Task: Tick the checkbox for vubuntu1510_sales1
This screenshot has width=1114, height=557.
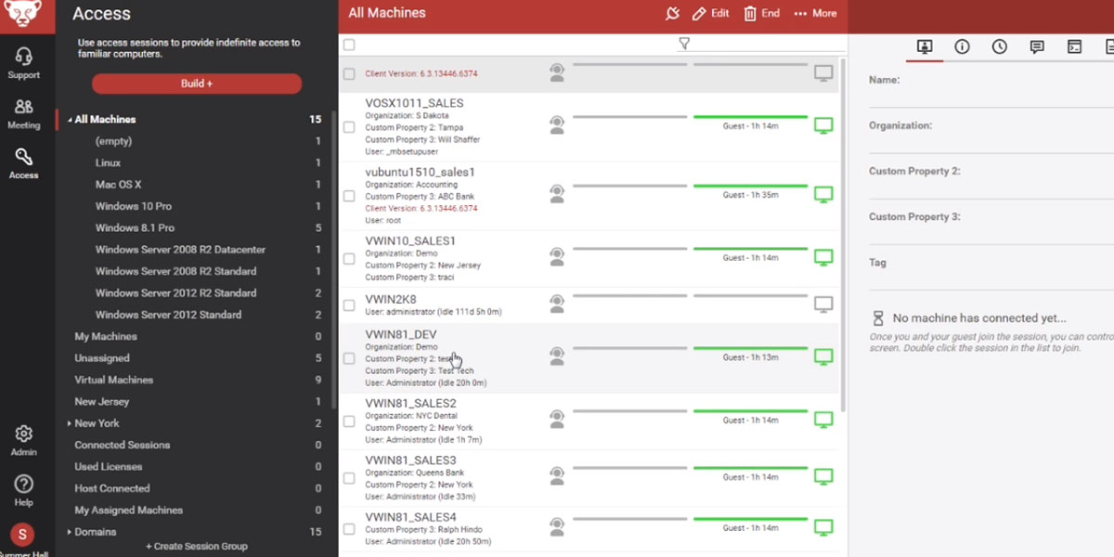Action: [x=349, y=196]
